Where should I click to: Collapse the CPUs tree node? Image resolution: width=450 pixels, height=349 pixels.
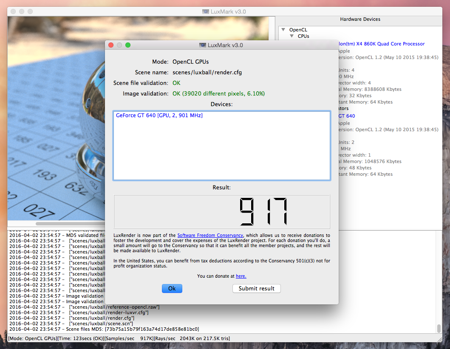292,36
